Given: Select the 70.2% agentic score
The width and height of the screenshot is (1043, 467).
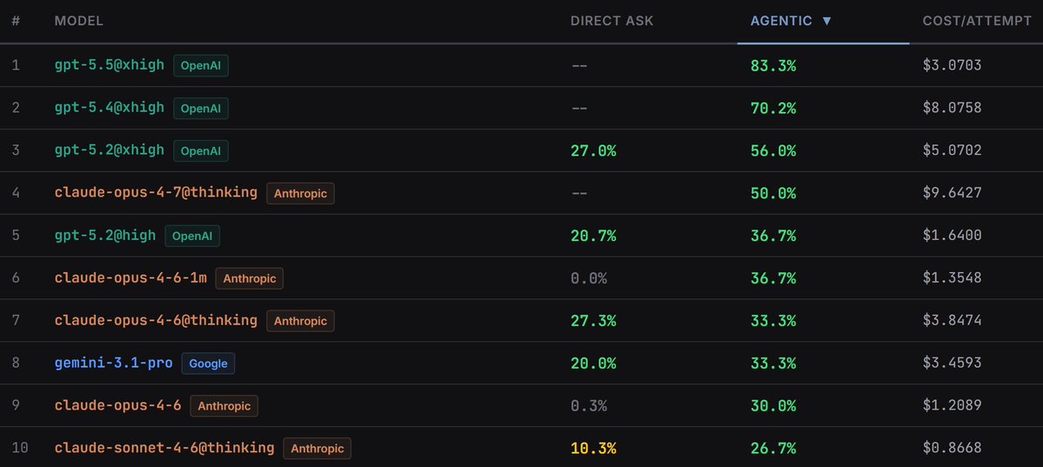Looking at the screenshot, I should point(773,109).
